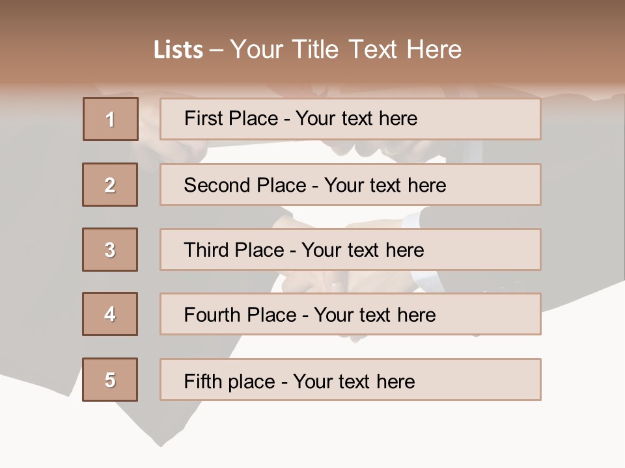
Task: Click the number 1 box
Action: (111, 119)
